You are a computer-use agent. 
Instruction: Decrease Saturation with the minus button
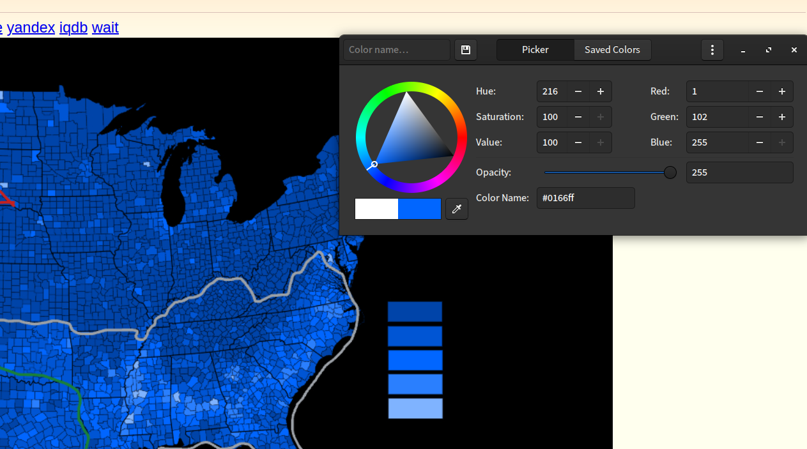pos(578,117)
